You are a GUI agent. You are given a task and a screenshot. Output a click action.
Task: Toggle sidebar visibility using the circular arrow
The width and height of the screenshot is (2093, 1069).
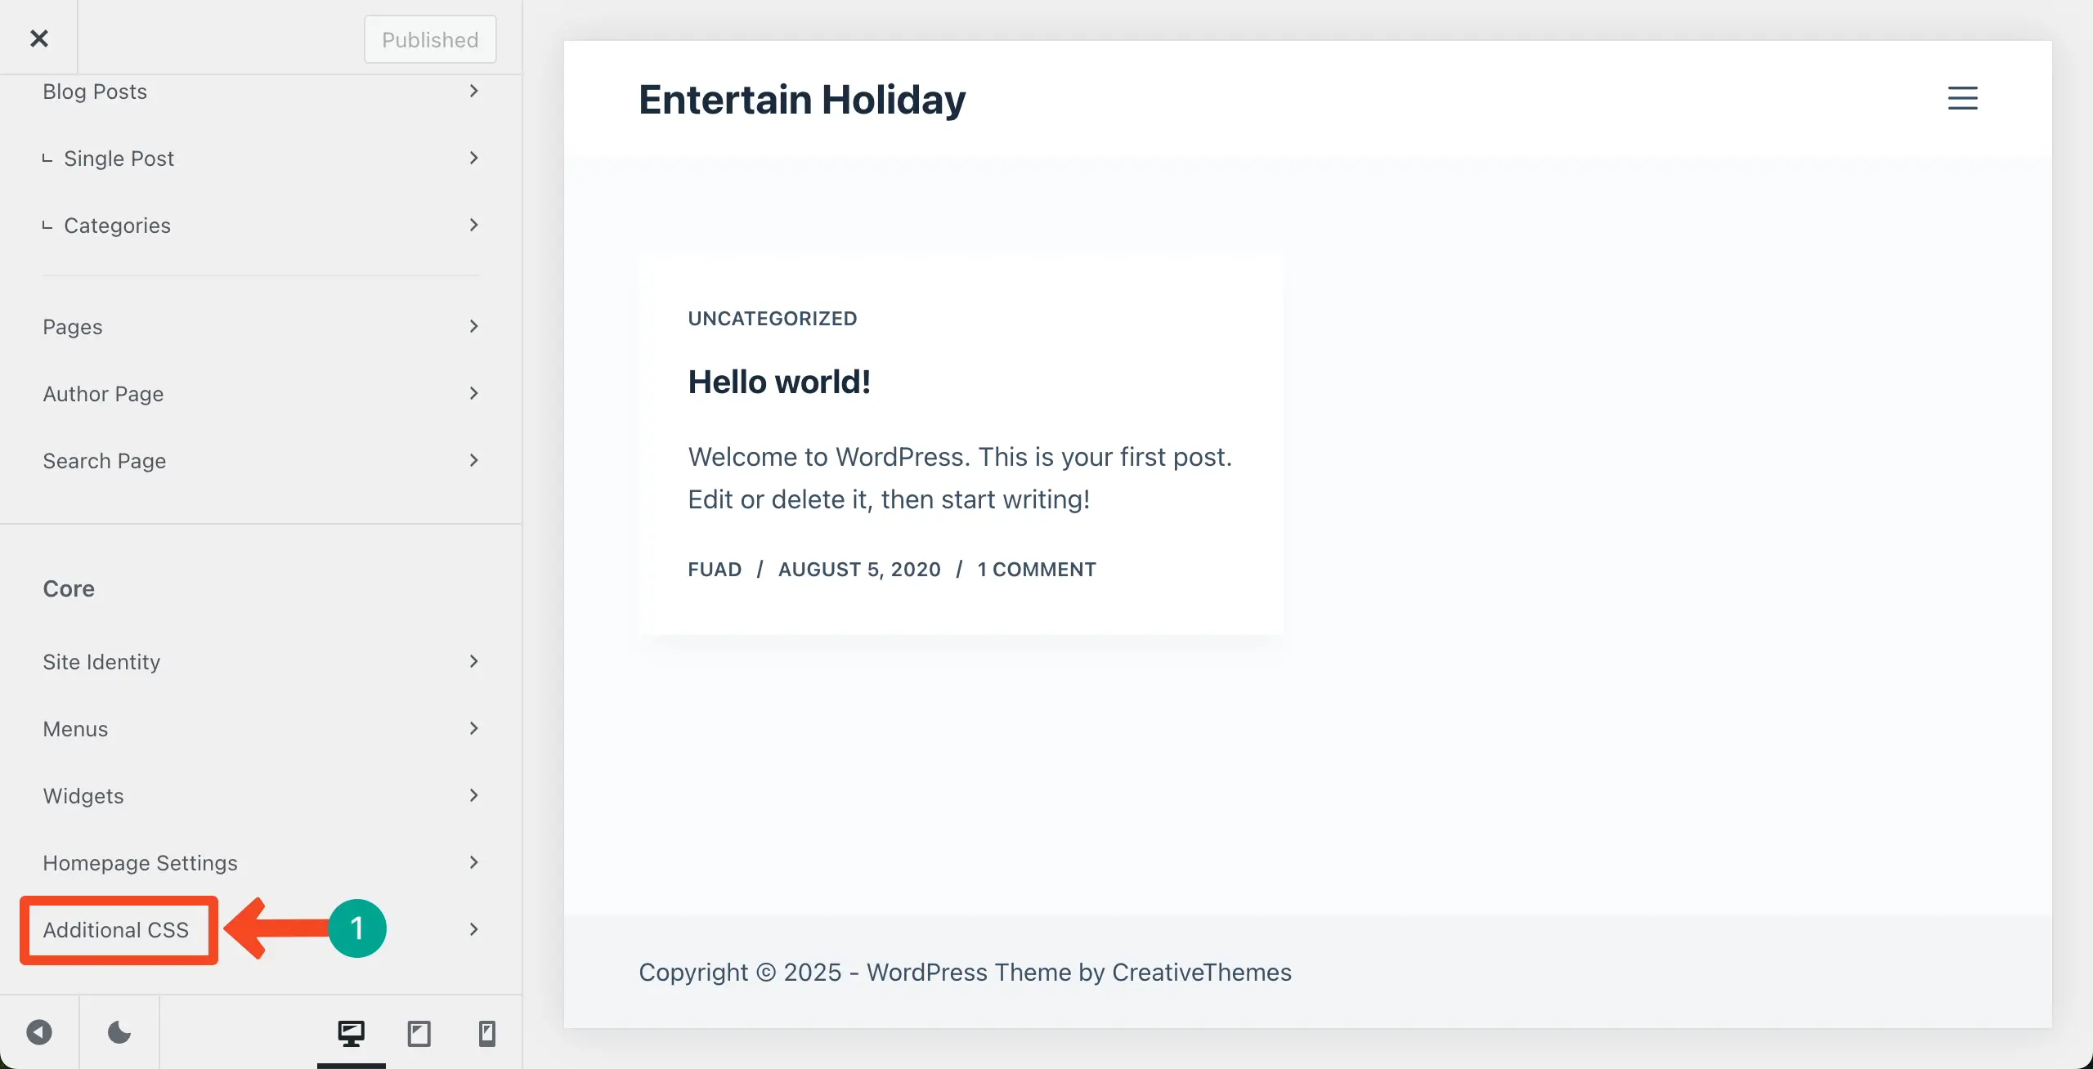point(39,1032)
